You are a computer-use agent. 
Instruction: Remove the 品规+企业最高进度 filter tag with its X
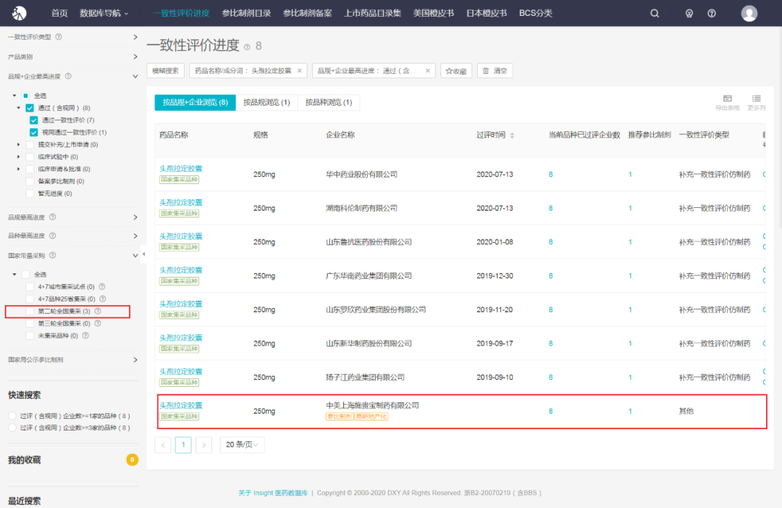point(427,71)
